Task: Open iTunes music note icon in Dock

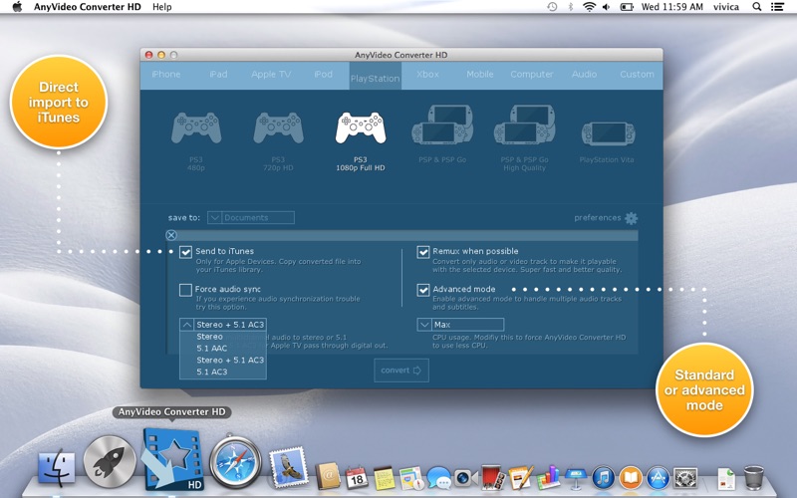Action: [x=604, y=478]
